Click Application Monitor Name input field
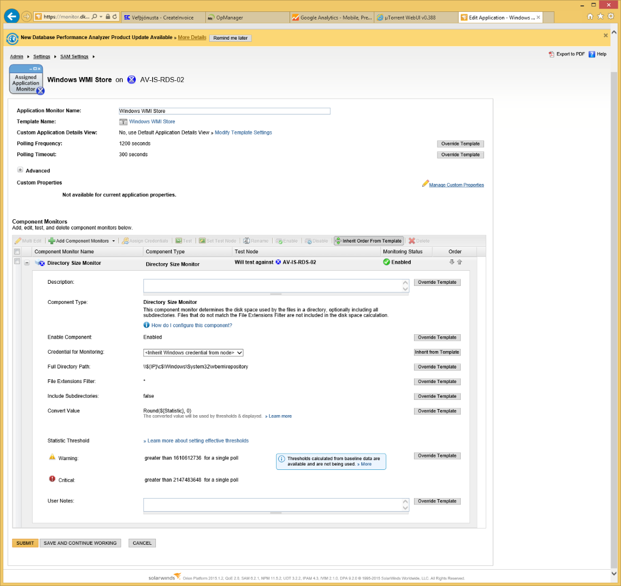Viewport: 621px width, 586px height. [x=224, y=111]
